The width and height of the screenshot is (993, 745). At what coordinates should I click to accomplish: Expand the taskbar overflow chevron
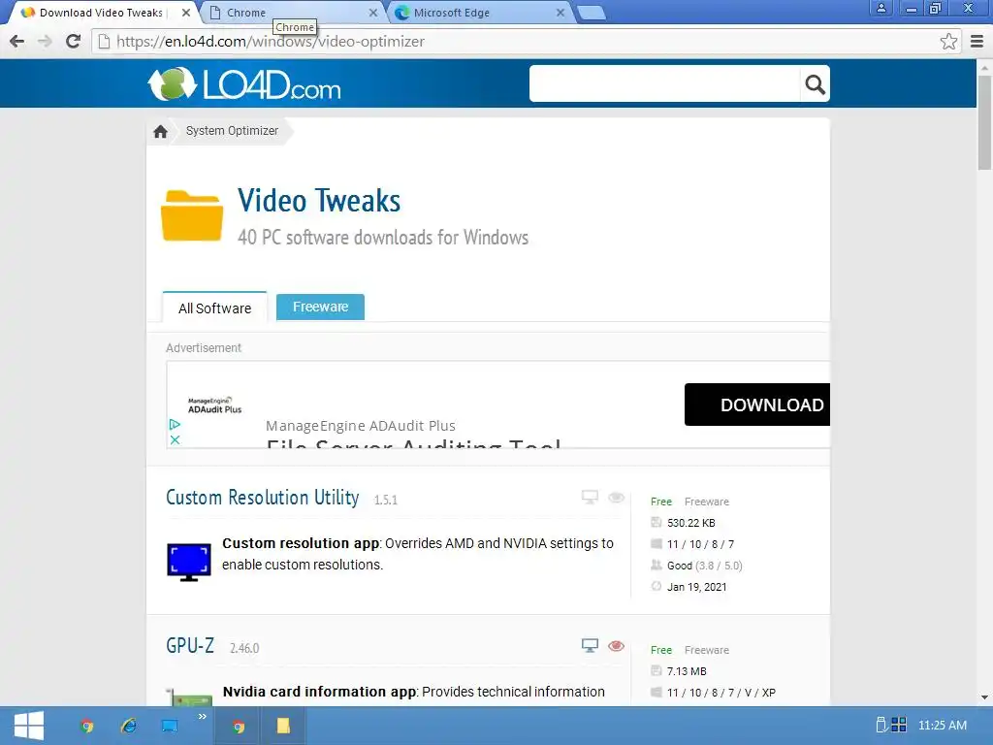click(x=202, y=717)
